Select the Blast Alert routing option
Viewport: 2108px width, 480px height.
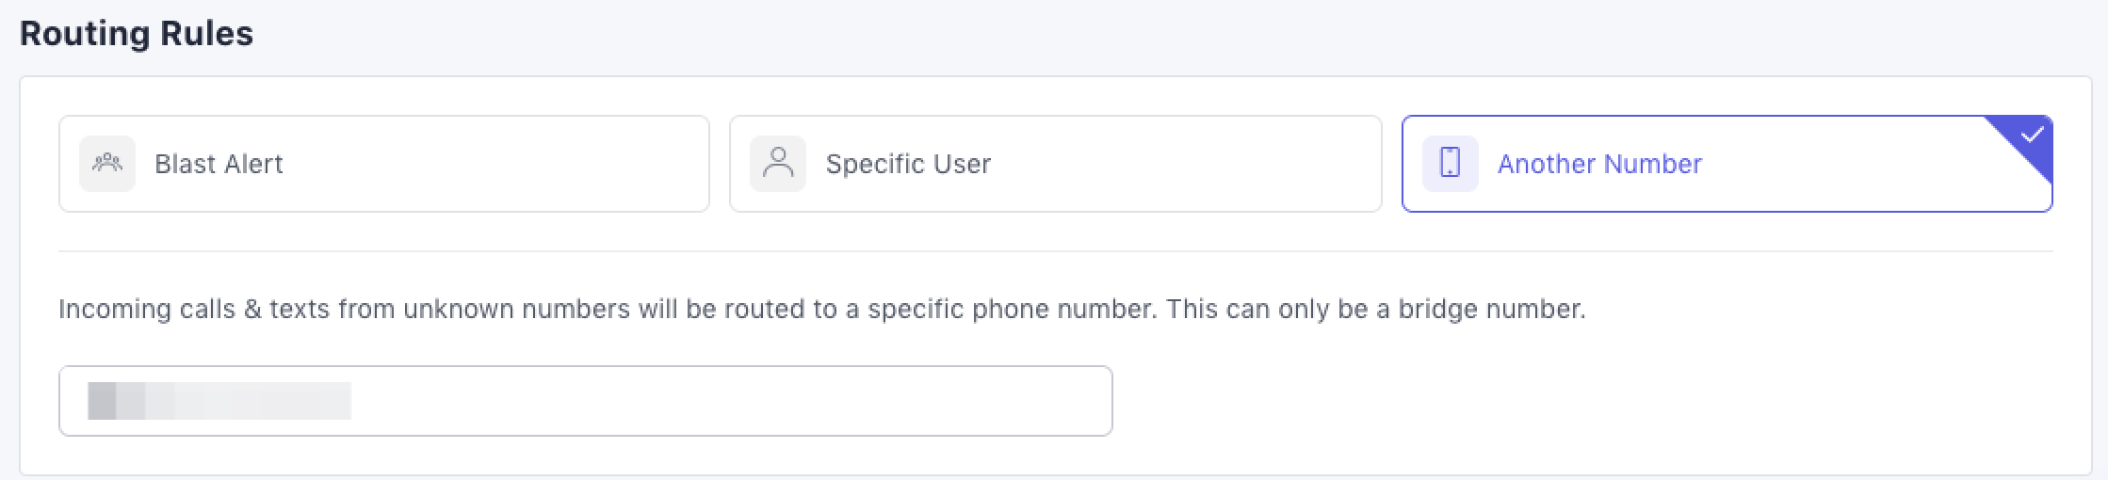click(383, 164)
